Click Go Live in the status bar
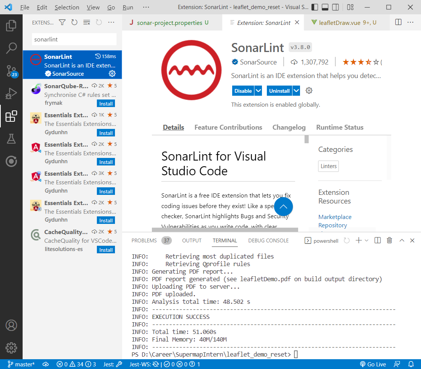The width and height of the screenshot is (421, 369). [373, 364]
